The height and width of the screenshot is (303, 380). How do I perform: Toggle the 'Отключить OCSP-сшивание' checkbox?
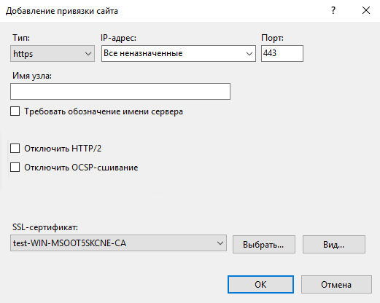coord(15,168)
